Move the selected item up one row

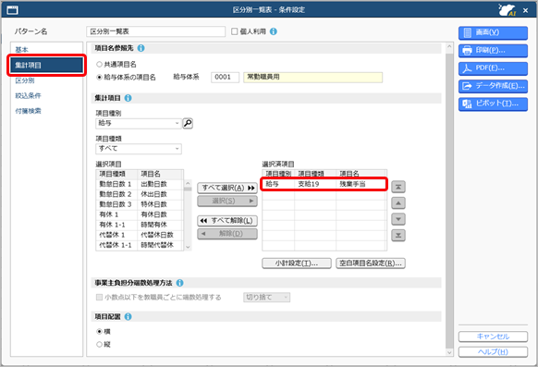pos(398,203)
